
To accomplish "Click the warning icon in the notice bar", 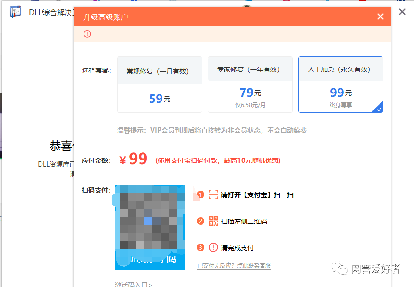I will click(x=87, y=34).
